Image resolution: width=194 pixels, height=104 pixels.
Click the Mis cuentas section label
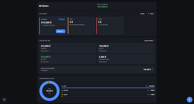pyautogui.click(x=43, y=14)
